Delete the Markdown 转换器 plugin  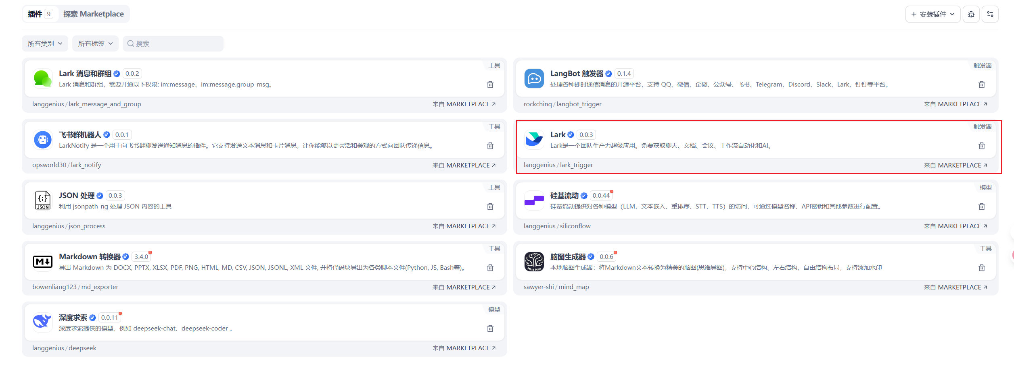(x=490, y=268)
